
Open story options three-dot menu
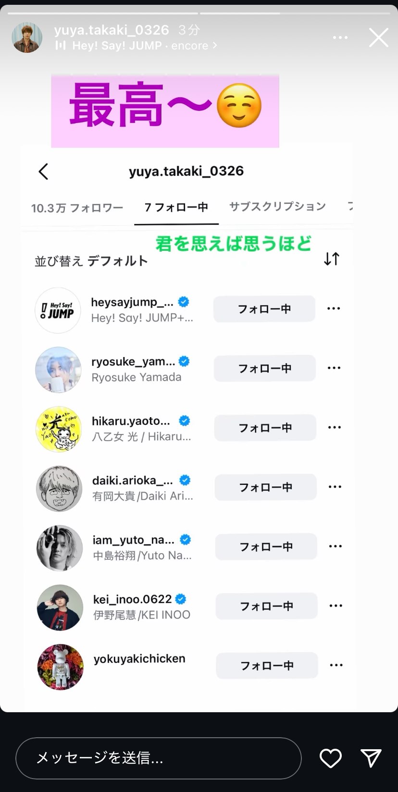click(x=340, y=37)
